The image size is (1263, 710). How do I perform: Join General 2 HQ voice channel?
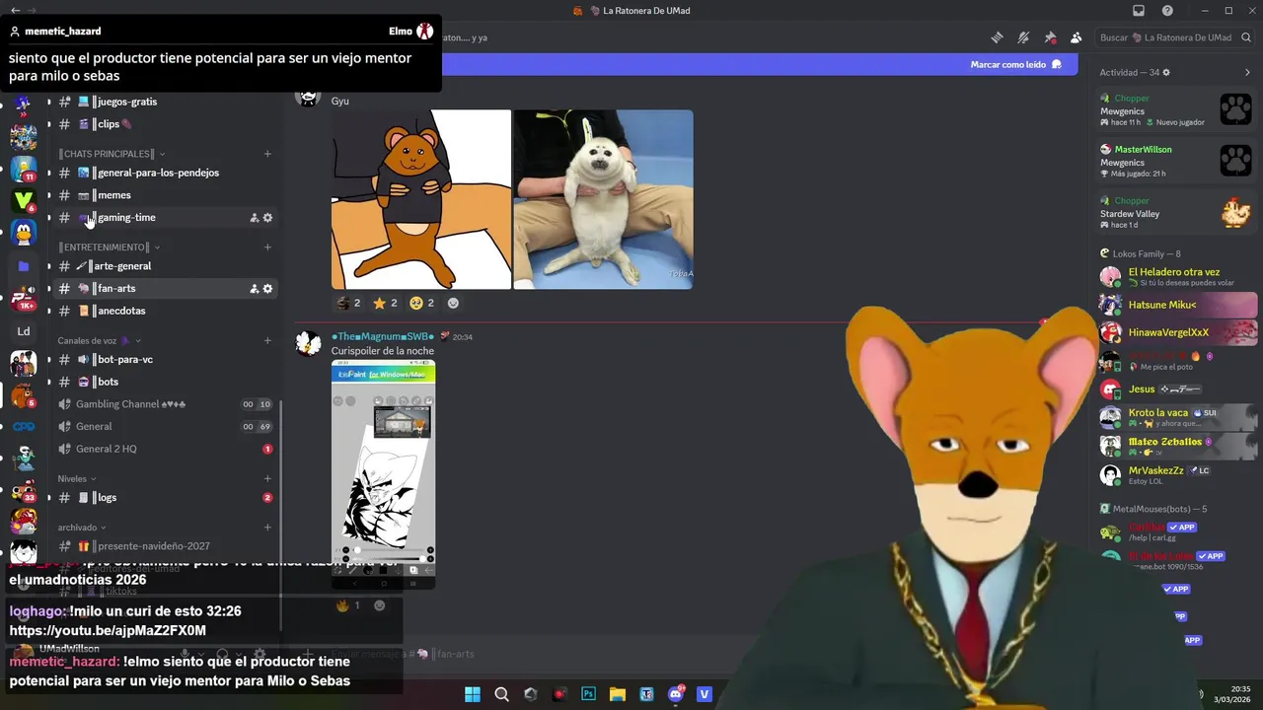(x=166, y=449)
